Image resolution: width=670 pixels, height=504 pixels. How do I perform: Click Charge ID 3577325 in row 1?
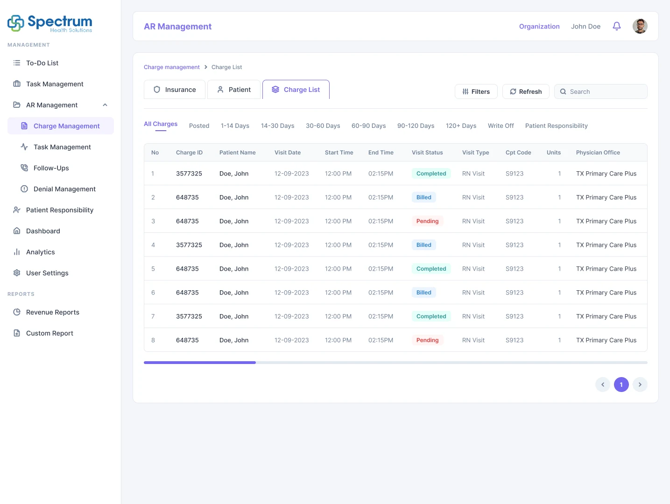[x=189, y=174]
